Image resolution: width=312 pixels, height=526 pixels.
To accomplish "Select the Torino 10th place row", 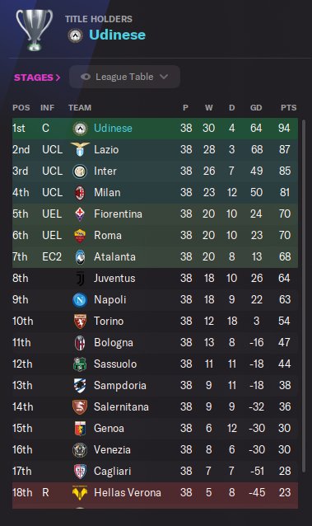I will (155, 321).
